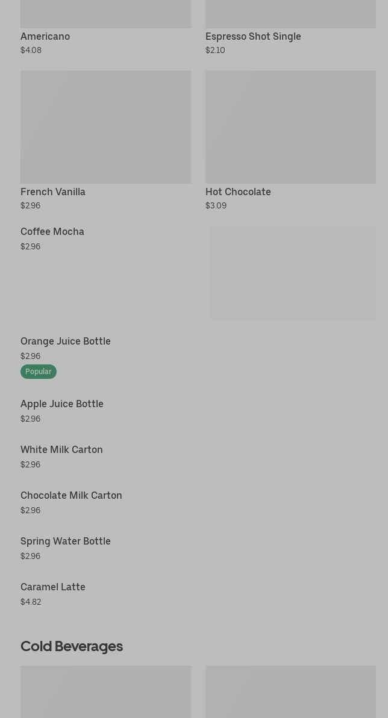388x718 pixels.
Task: Click the Americano image above its name
Action: tap(105, 13)
